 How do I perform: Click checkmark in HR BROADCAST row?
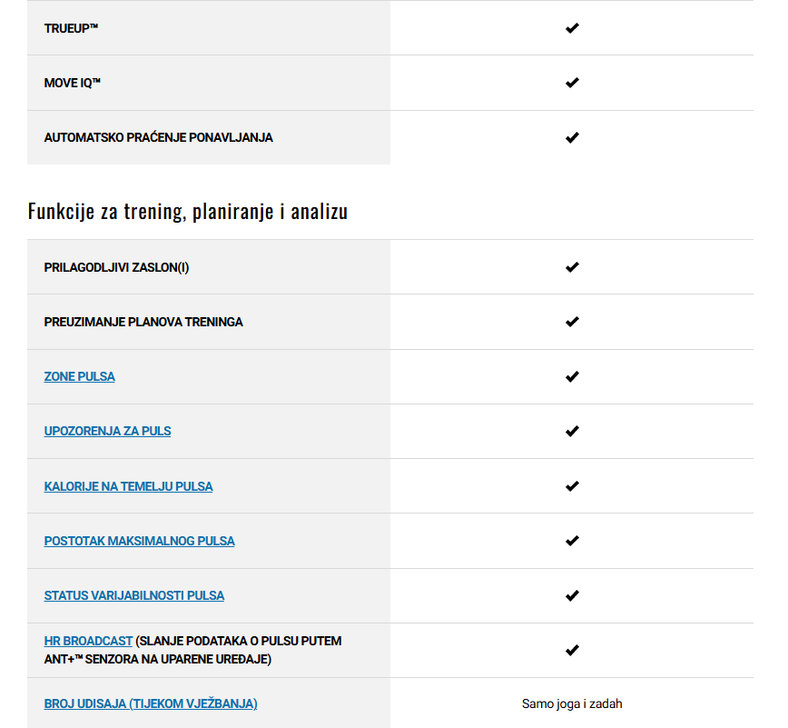coord(572,650)
